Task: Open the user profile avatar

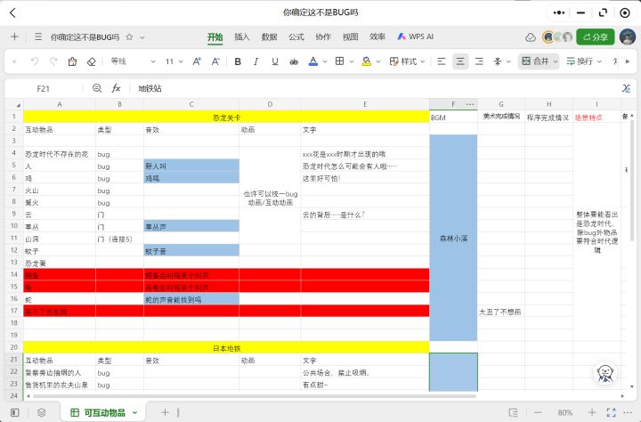Action: (x=628, y=37)
